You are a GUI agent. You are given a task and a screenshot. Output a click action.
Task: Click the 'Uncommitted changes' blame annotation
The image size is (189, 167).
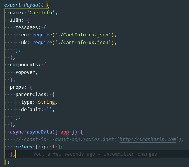pos(130,154)
